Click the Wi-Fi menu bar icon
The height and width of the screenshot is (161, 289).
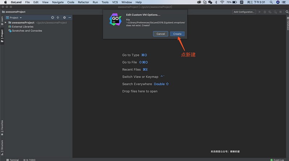pos(222,2)
